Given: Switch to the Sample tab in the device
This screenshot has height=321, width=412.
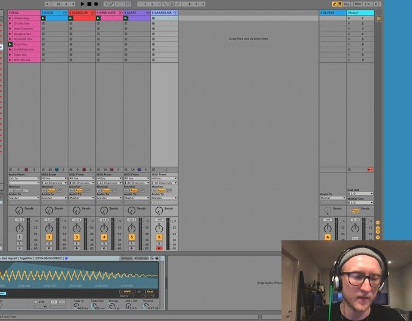Looking at the screenshot, I should tap(126, 258).
